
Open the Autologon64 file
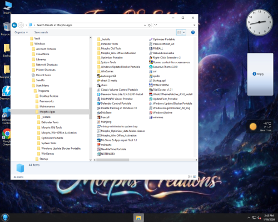[x=107, y=76]
